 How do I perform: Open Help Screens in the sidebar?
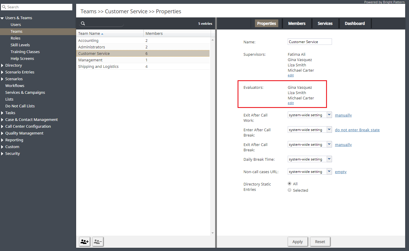coord(22,59)
